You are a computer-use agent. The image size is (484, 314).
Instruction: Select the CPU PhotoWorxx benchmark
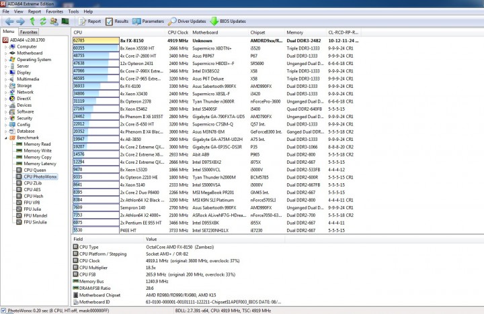[x=40, y=176]
